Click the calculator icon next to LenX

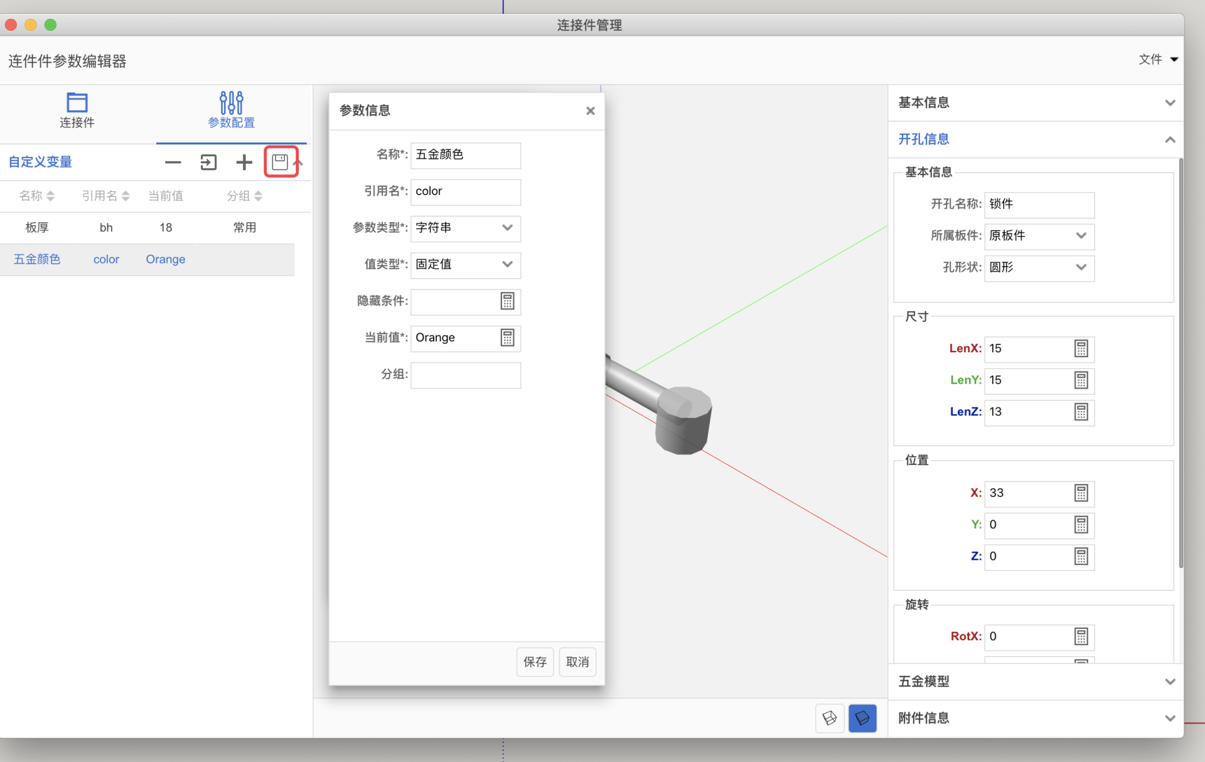coord(1081,349)
